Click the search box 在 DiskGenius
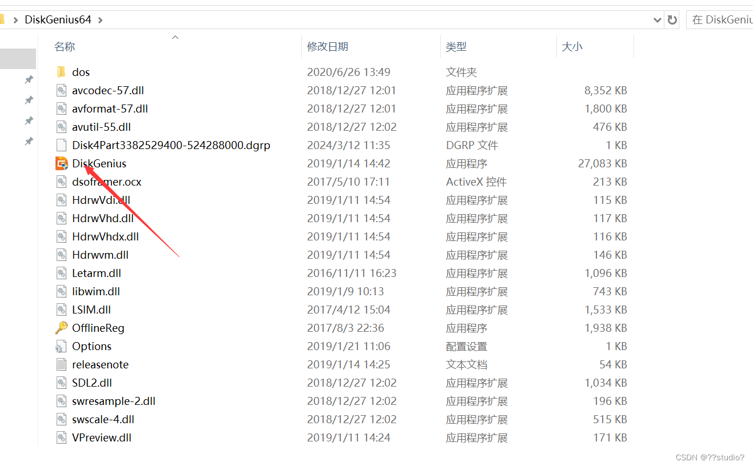Image resolution: width=753 pixels, height=466 pixels. point(719,20)
